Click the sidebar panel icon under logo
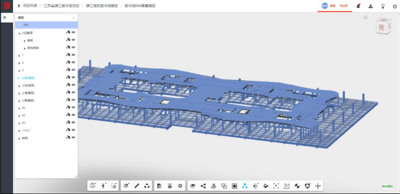 (x=5, y=18)
